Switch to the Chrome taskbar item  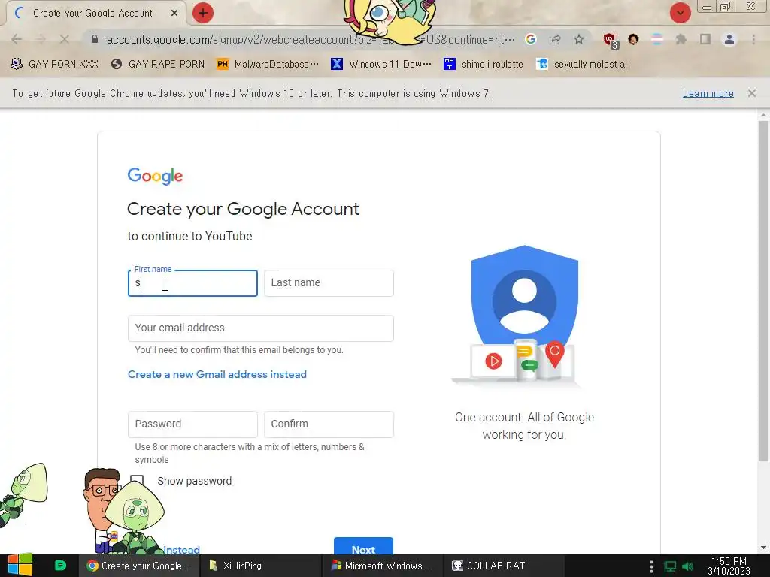pyautogui.click(x=139, y=566)
